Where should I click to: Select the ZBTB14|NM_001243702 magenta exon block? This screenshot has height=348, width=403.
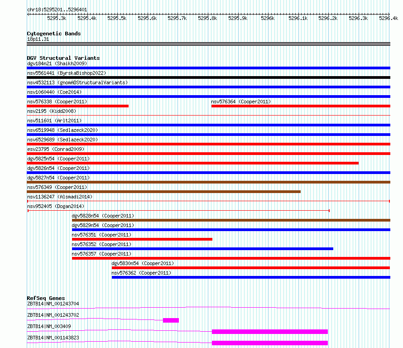pos(171,320)
